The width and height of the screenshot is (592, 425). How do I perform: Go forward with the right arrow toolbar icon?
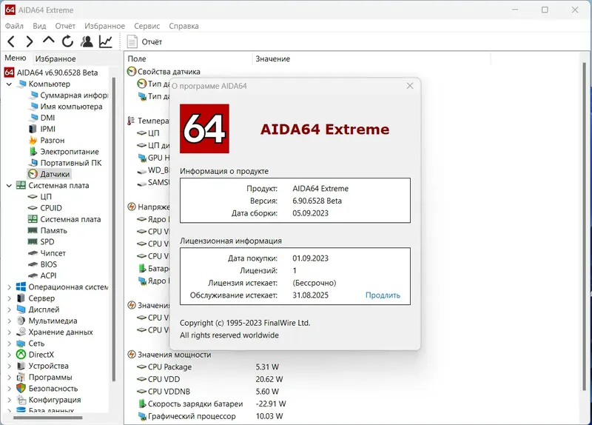(x=29, y=41)
